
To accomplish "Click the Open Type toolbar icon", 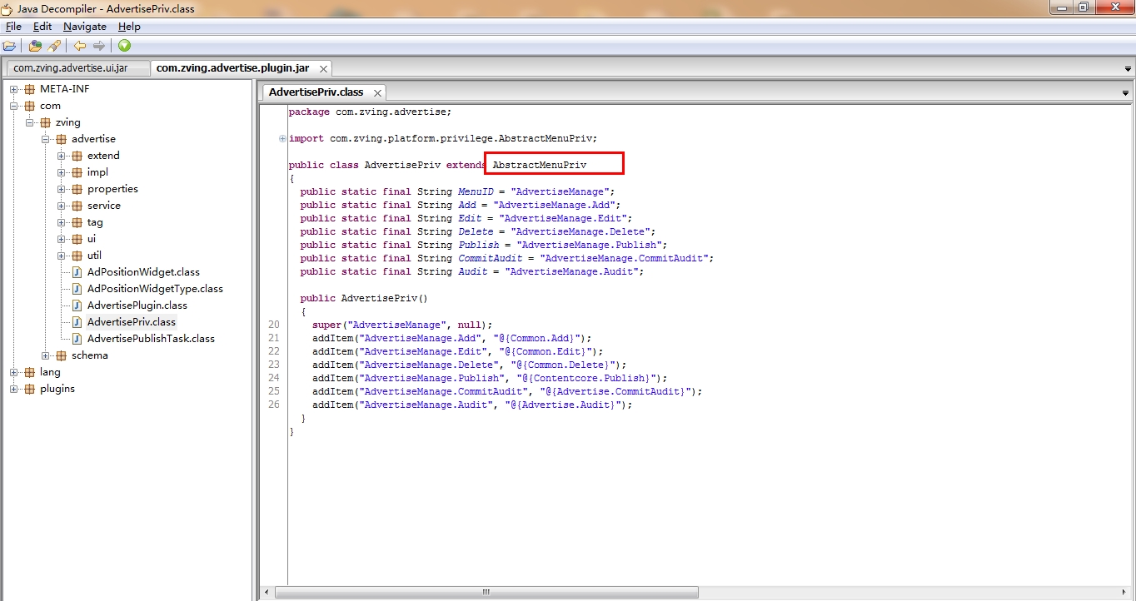I will pos(35,46).
